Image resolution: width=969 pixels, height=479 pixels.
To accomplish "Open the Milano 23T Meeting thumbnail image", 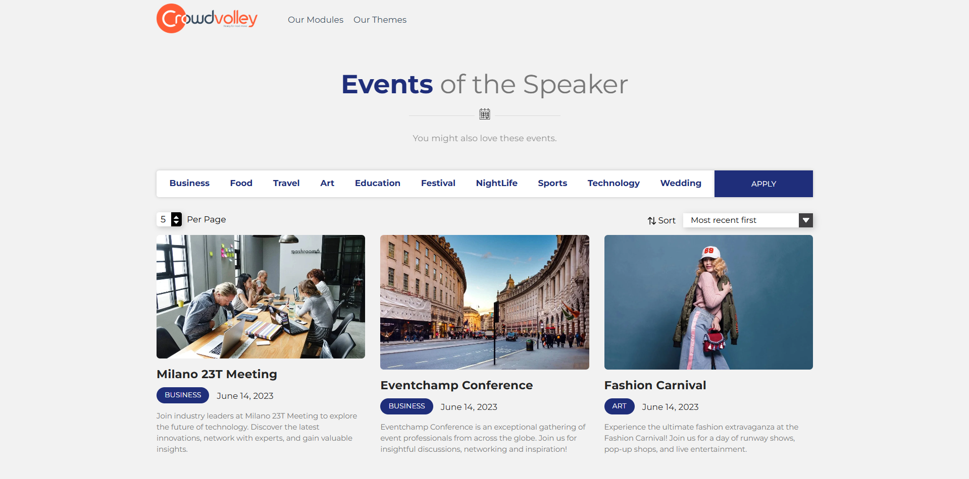I will [x=261, y=296].
